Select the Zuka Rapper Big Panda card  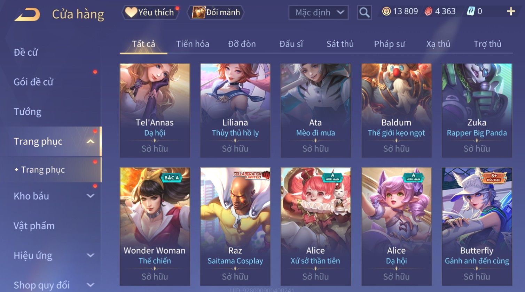pos(477,110)
